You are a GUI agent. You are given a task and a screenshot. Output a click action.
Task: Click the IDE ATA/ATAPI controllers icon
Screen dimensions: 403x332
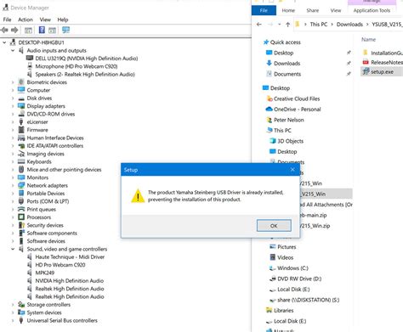pyautogui.click(x=21, y=146)
